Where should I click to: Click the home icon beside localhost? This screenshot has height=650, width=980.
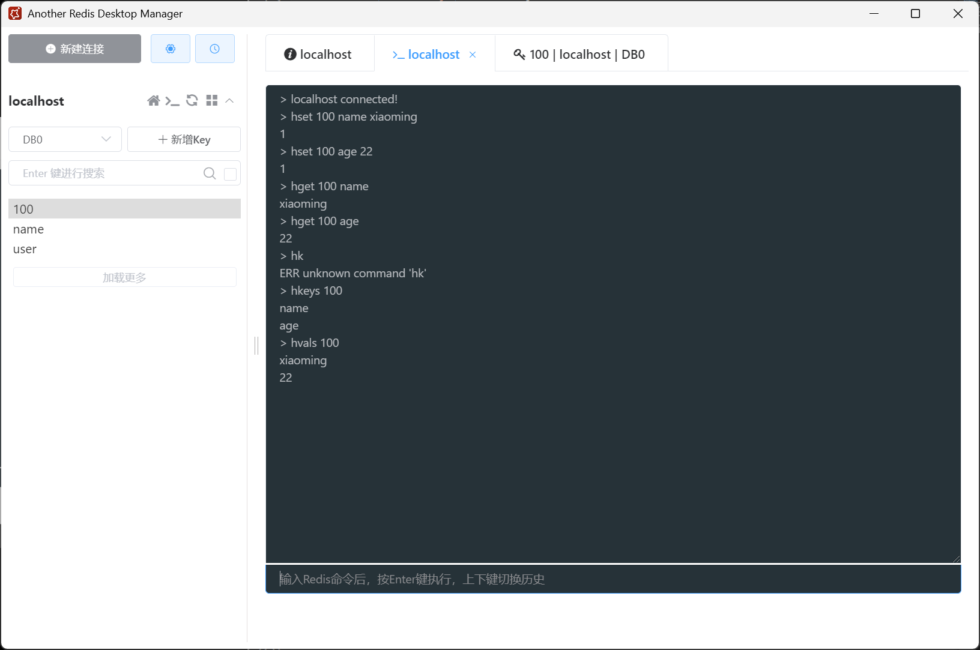click(154, 101)
